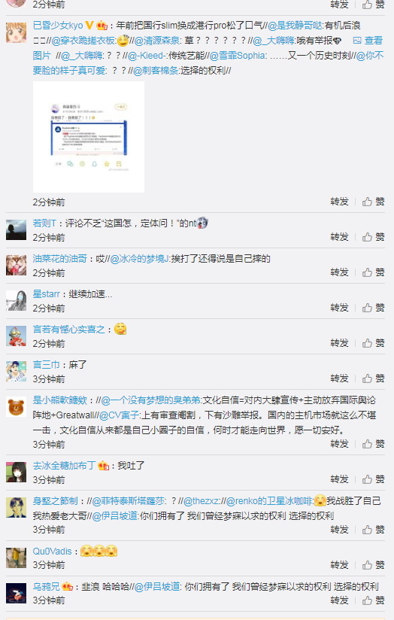The width and height of the screenshot is (394, 620).
Task: Open mention @CV寅子 link
Action: point(119,415)
